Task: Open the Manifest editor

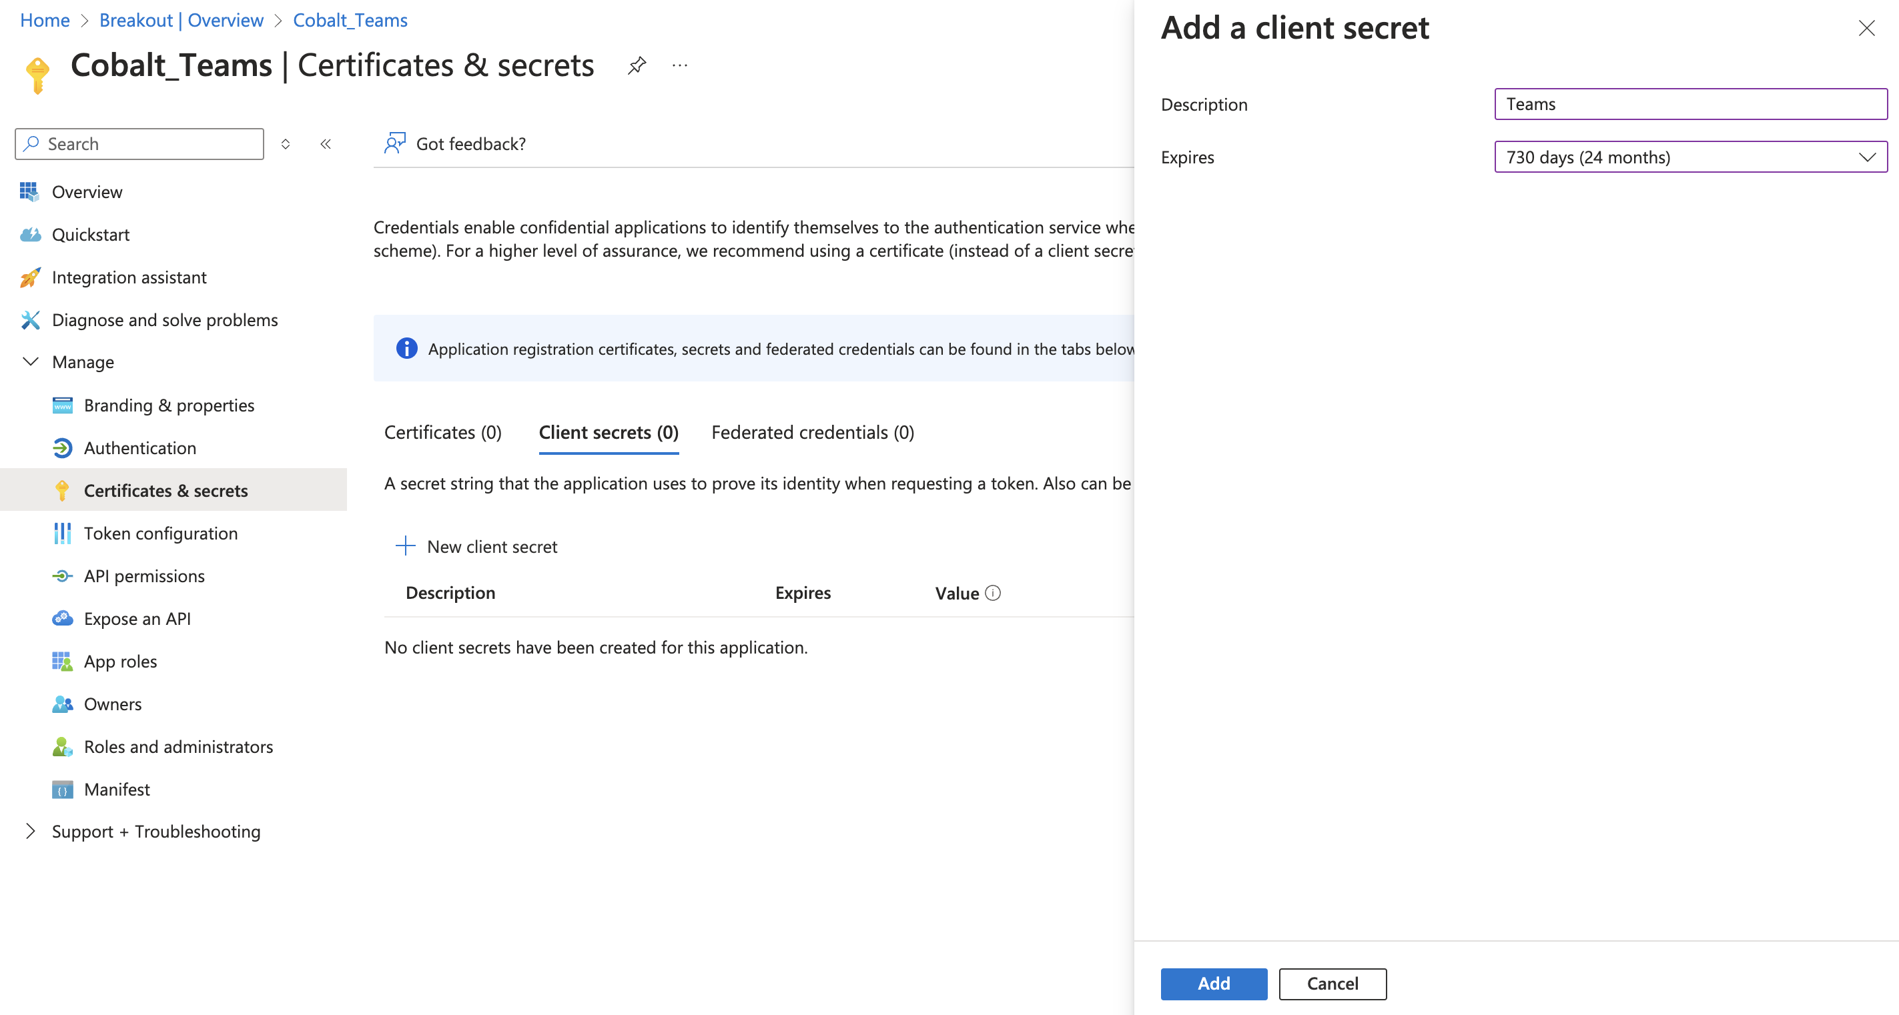Action: point(117,789)
